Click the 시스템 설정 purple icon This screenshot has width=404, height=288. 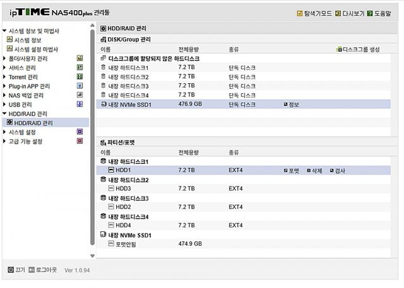tap(80, 132)
